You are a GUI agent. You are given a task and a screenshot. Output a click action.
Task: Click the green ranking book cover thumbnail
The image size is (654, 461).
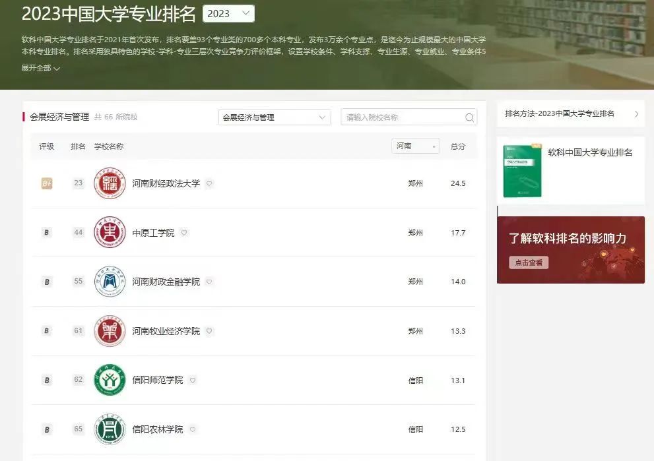point(522,171)
